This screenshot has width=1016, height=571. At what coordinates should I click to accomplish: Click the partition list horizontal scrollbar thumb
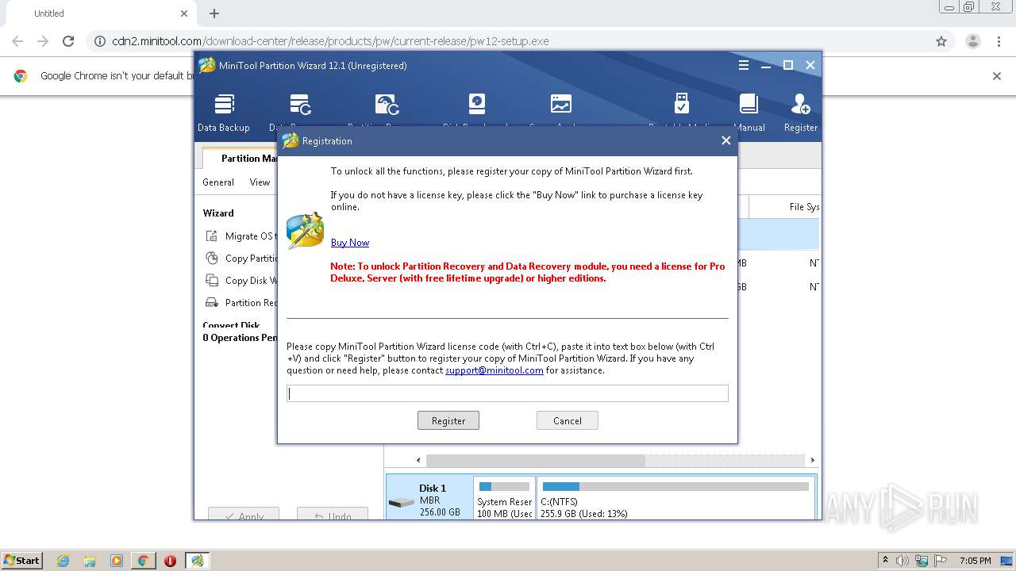536,460
